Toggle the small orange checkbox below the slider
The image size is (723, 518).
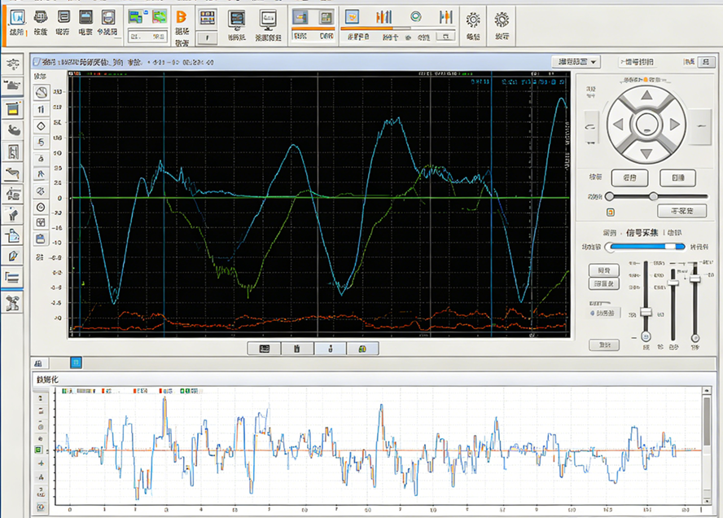click(x=611, y=212)
